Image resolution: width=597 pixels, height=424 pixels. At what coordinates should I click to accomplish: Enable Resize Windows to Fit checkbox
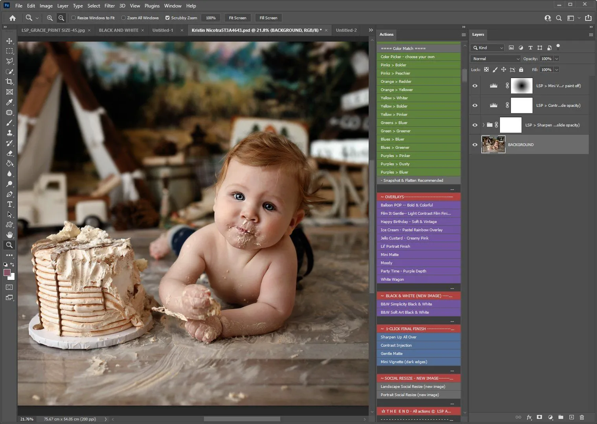(x=73, y=18)
